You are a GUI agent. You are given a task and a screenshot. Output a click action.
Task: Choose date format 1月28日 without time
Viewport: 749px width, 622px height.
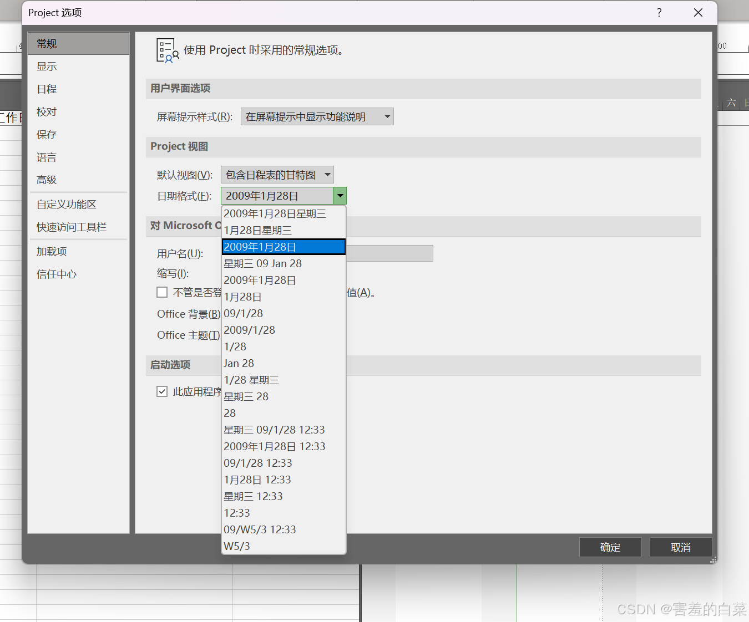[x=284, y=297]
